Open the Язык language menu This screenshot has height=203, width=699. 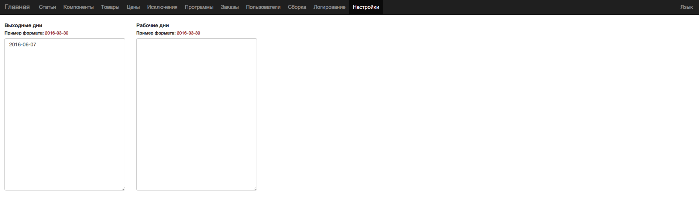686,7
